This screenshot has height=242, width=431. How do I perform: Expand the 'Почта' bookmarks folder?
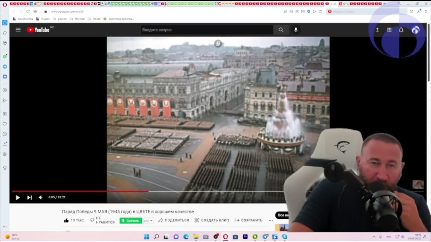pyautogui.click(x=94, y=19)
